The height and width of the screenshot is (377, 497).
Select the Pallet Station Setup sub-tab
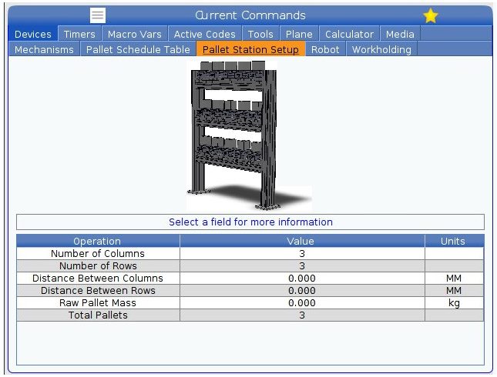(250, 49)
